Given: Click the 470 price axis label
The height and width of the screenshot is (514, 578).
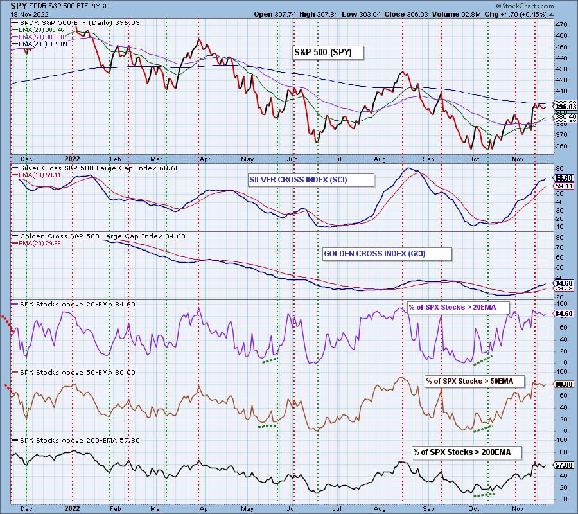Looking at the screenshot, I should tap(562, 25).
